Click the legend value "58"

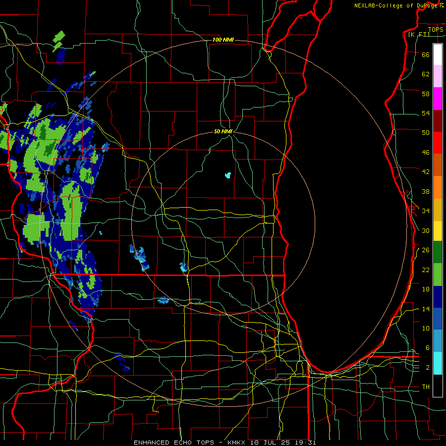(426, 94)
